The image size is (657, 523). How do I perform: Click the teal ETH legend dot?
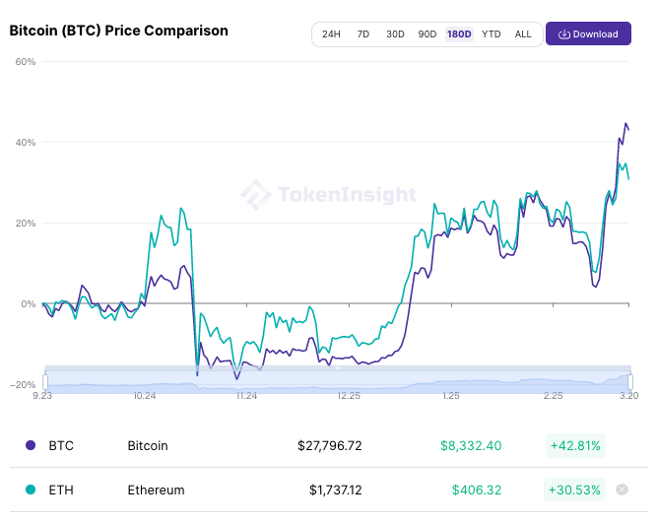[x=30, y=490]
